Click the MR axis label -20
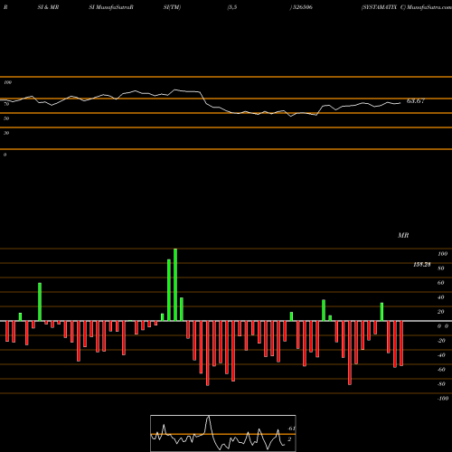This screenshot has width=452, height=452. click(x=441, y=341)
